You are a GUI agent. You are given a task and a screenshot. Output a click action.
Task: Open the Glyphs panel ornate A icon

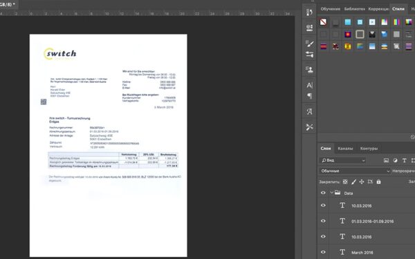(x=309, y=111)
